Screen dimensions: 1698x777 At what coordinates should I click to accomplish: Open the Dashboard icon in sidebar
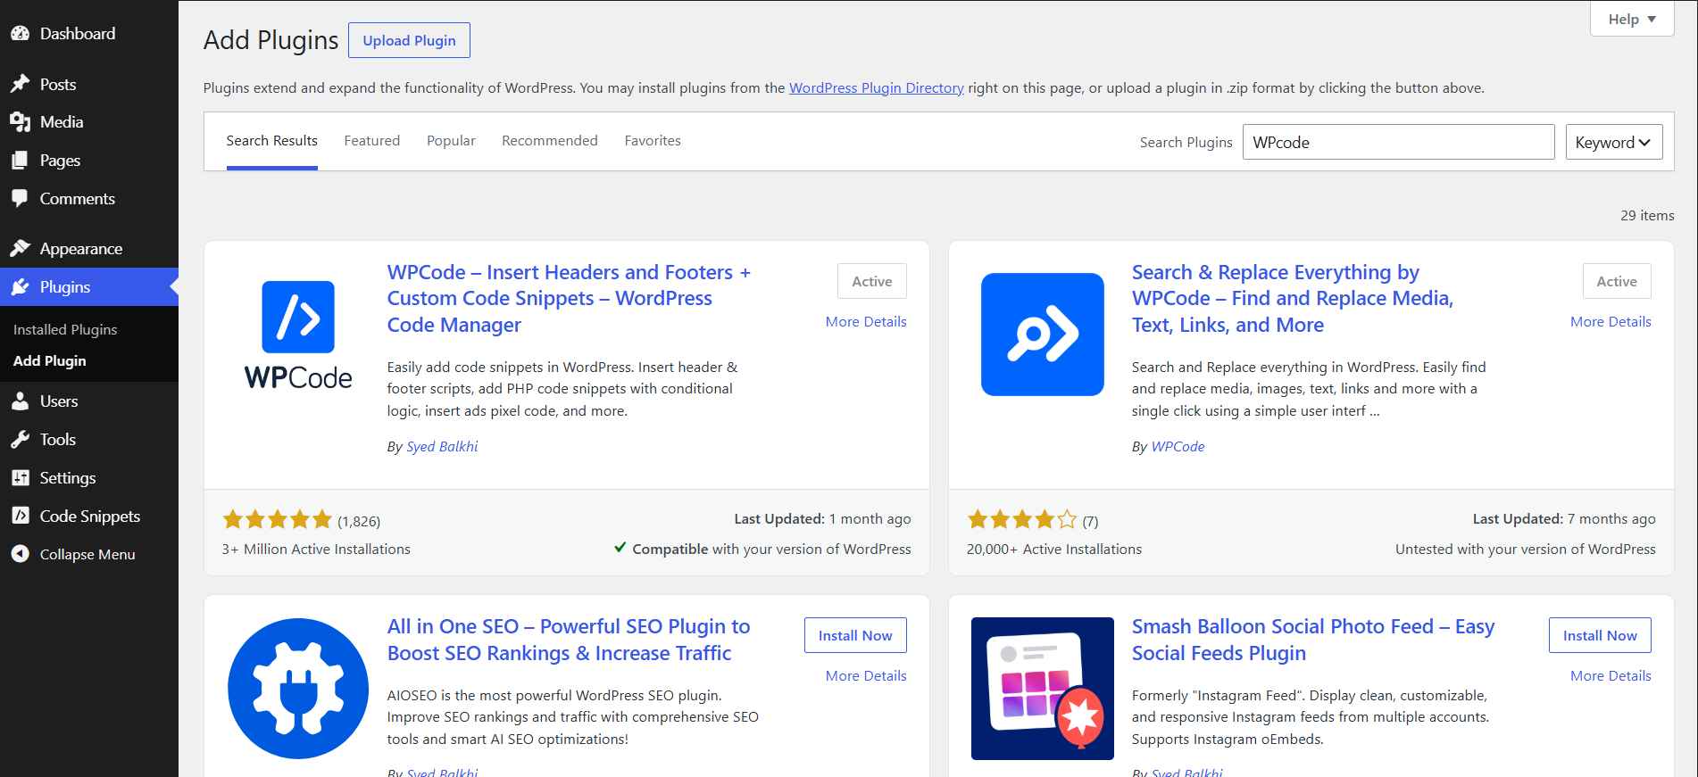tap(20, 34)
